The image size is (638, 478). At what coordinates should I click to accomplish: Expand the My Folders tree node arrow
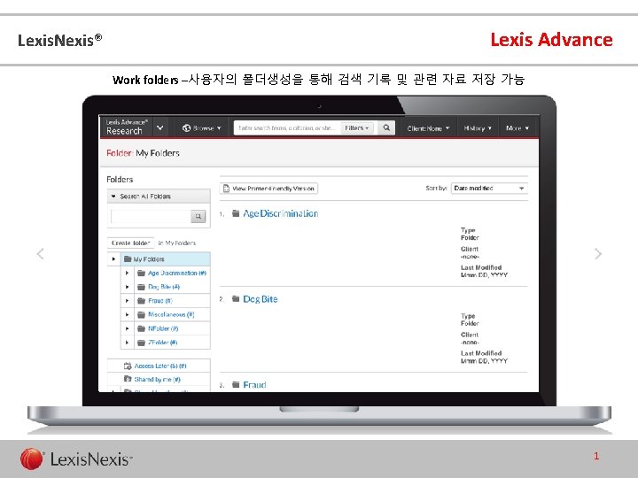113,258
